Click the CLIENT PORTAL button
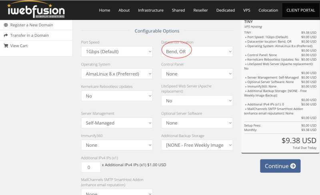 [301, 10]
